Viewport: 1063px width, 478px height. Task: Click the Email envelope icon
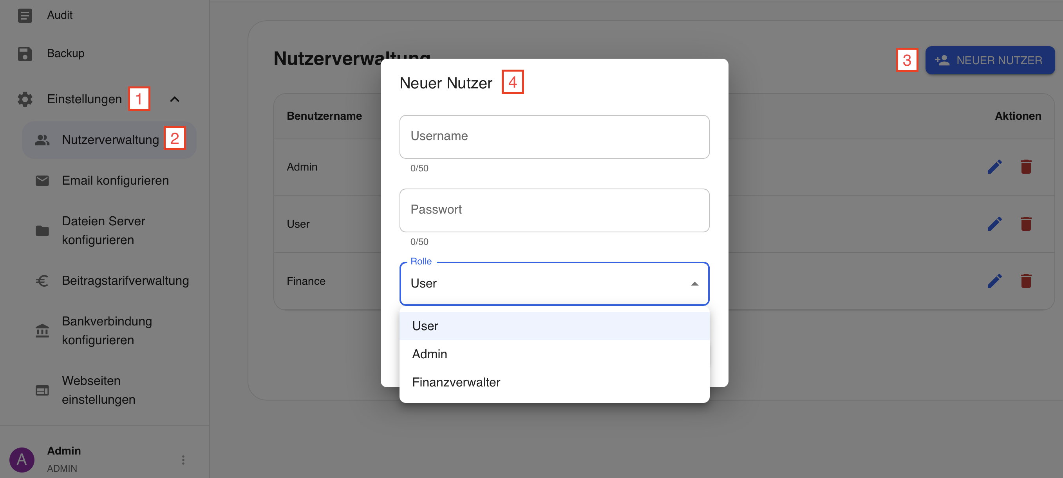42,180
